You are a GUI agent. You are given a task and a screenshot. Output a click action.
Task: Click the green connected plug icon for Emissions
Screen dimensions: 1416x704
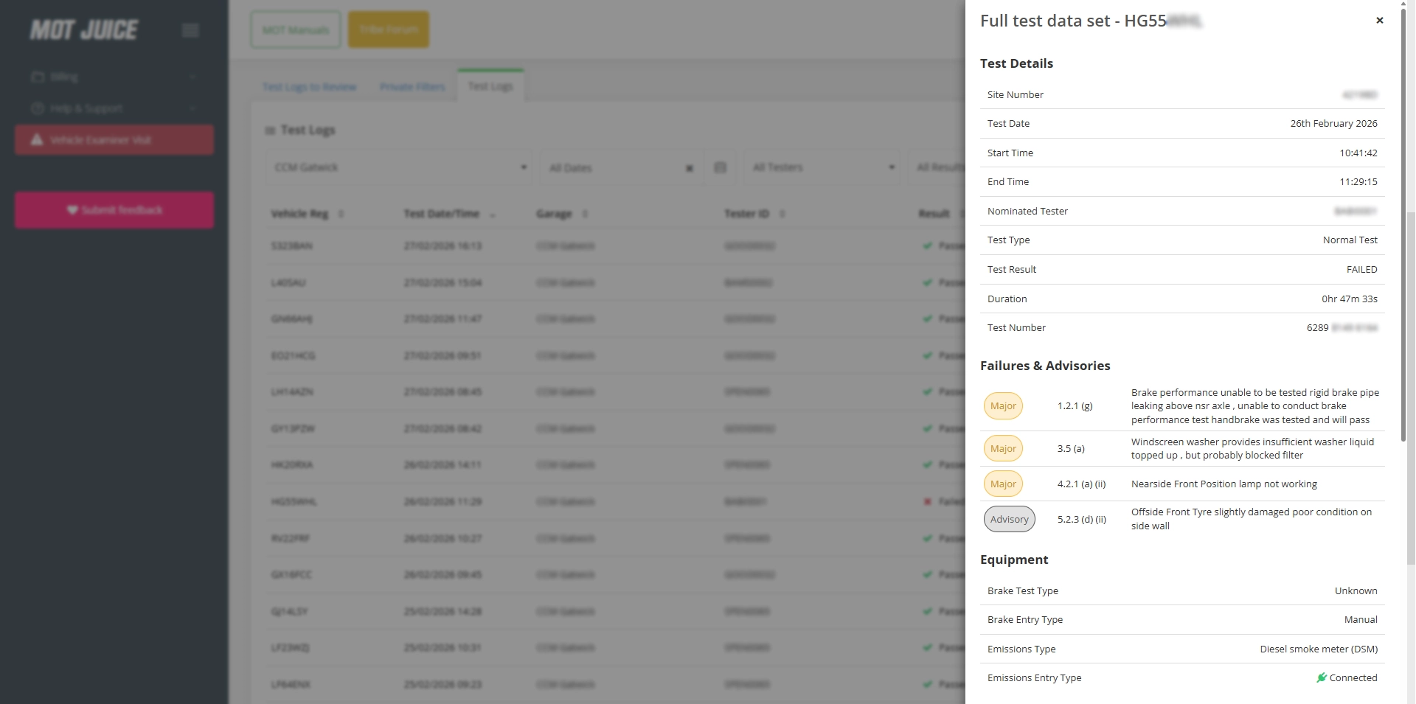click(1322, 677)
